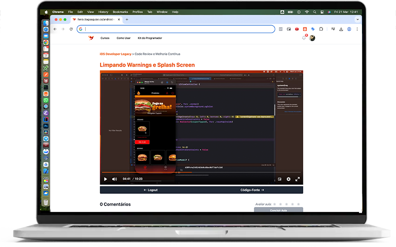This screenshot has width=396, height=247.
Task: Rate the lesson with the first star
Action: point(274,204)
